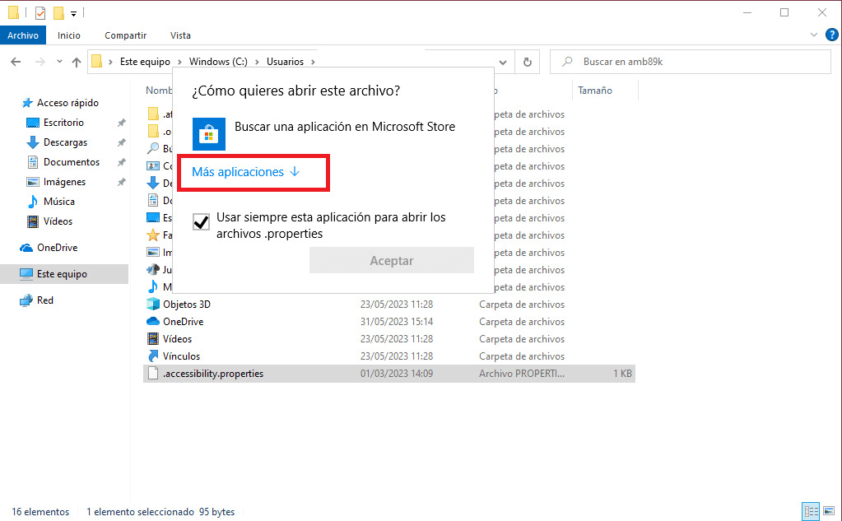Click the refresh icon beside address bar
842x521 pixels.
[x=527, y=63]
